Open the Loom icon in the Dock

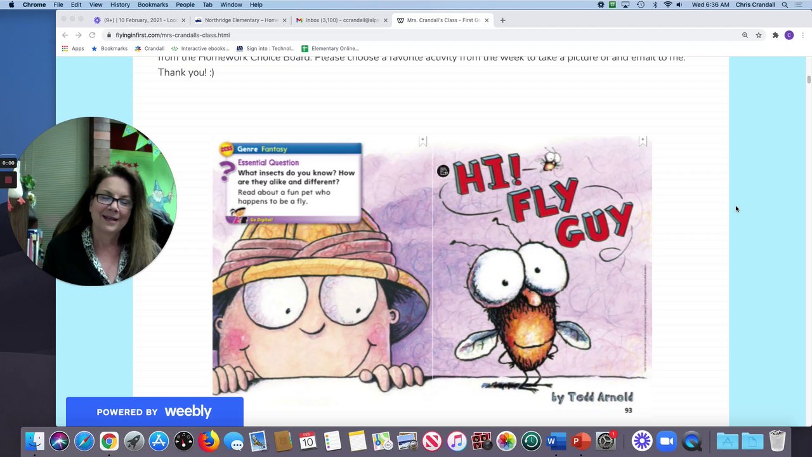click(x=642, y=441)
